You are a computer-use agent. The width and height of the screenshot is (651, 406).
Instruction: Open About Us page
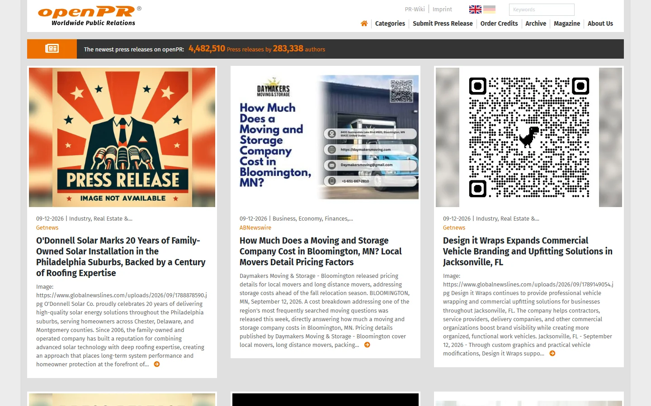coord(600,23)
